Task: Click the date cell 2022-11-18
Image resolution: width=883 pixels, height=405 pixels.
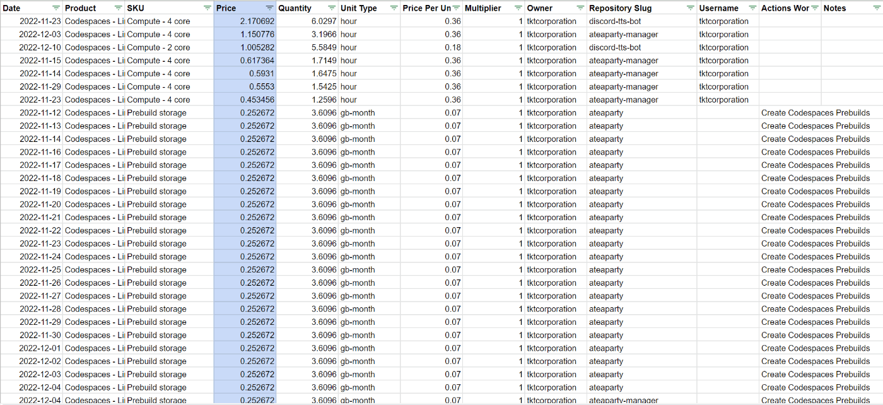Action: tap(32, 178)
